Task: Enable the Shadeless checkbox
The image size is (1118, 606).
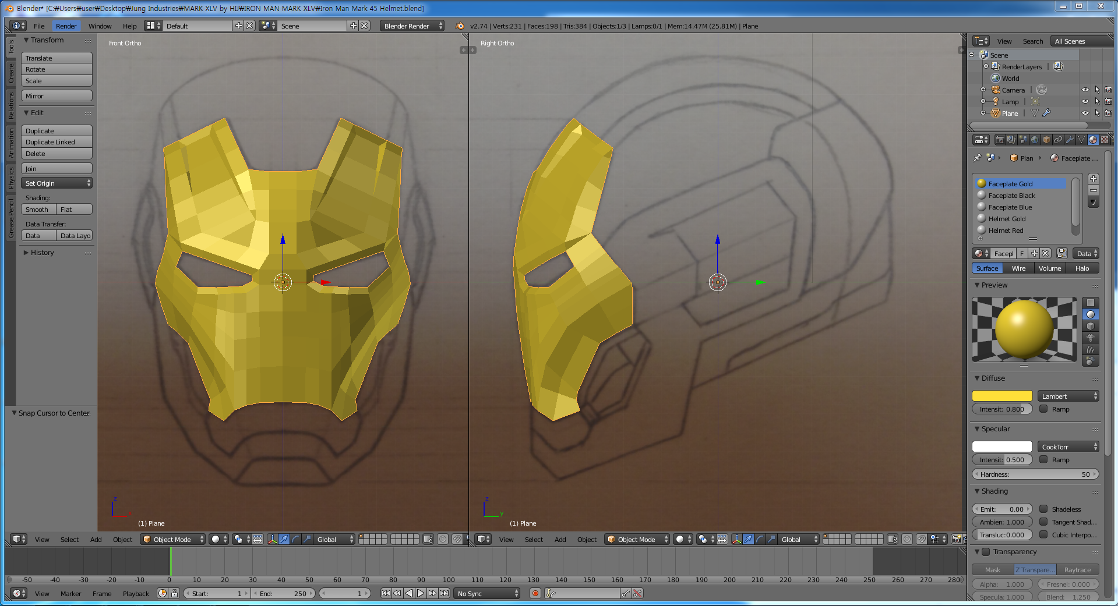Action: pos(1043,509)
